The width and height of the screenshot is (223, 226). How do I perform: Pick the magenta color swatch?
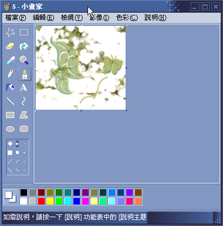85,201
